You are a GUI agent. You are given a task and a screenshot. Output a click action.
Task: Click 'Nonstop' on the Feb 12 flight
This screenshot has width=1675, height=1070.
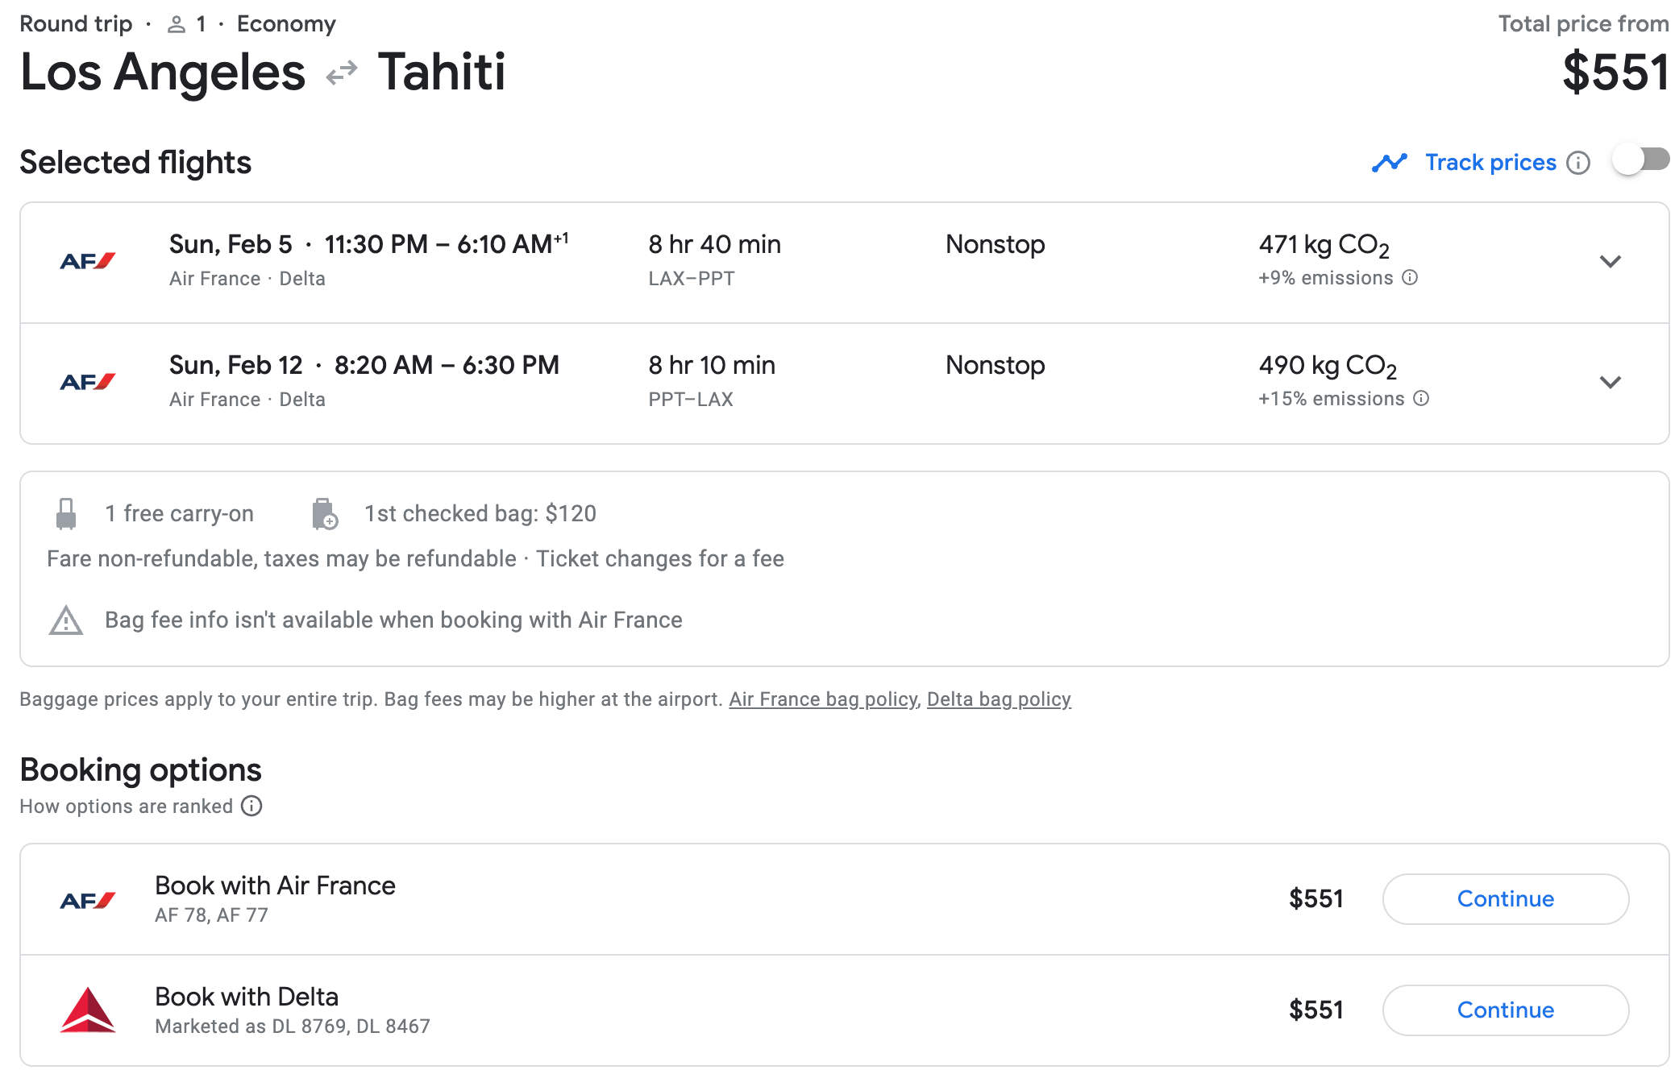point(995,365)
